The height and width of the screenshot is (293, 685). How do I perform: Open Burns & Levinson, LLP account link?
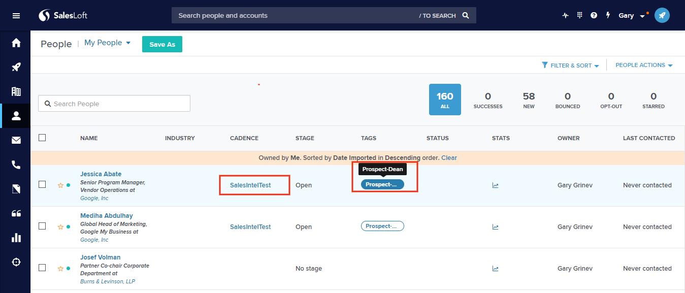(108, 281)
